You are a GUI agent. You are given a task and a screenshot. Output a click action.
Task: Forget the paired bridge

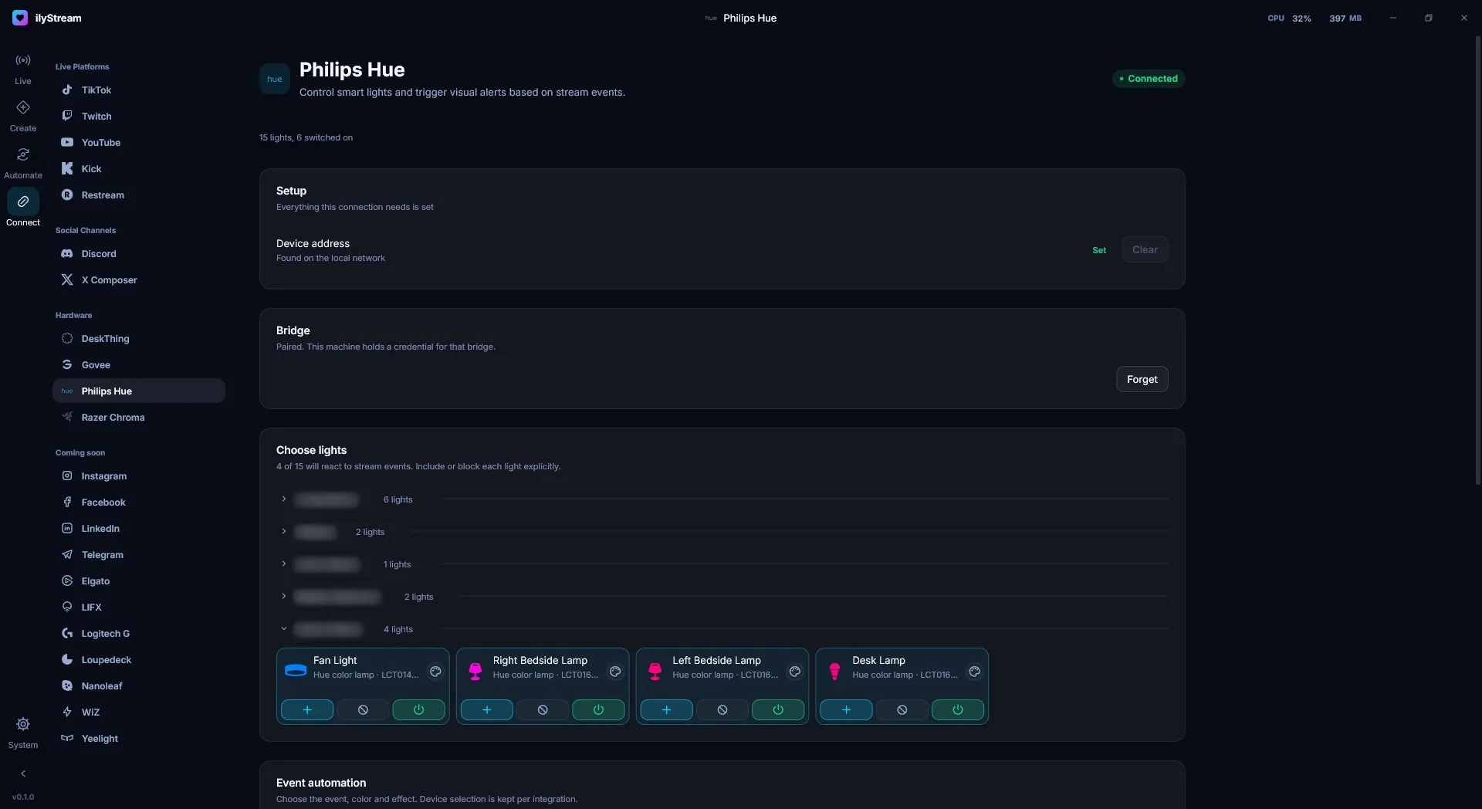pos(1142,379)
